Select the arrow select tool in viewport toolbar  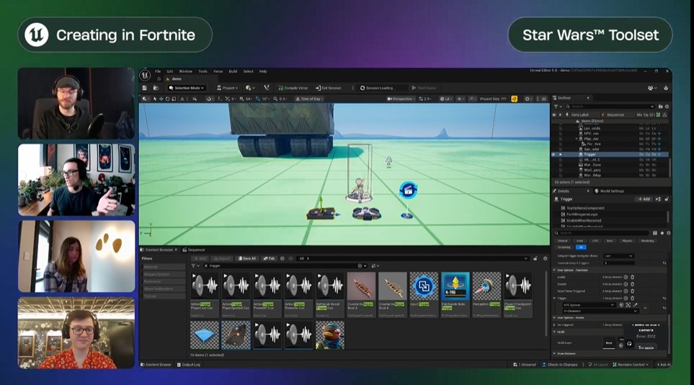[155, 99]
